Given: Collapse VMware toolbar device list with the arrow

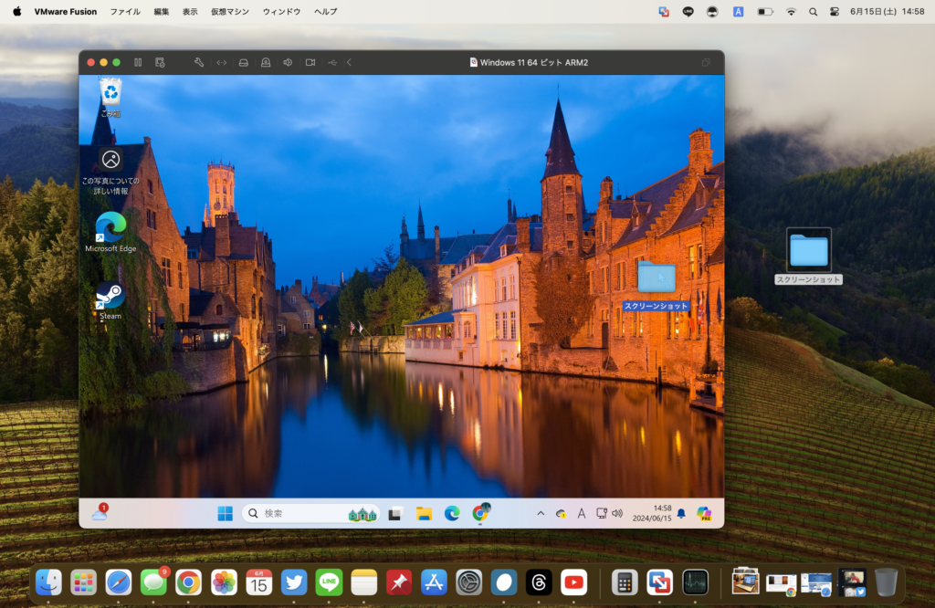Looking at the screenshot, I should 349,62.
